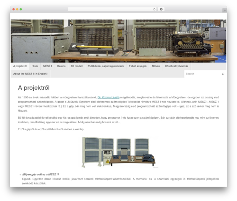Image resolution: width=237 pixels, height=201 pixels.
Task: Open the A projektről menu tab
Action: pos(20,66)
